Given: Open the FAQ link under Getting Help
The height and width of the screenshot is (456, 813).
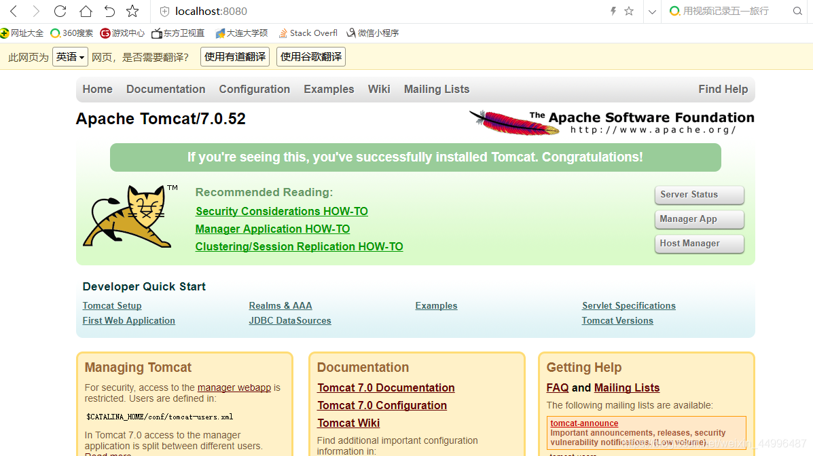Looking at the screenshot, I should point(558,387).
